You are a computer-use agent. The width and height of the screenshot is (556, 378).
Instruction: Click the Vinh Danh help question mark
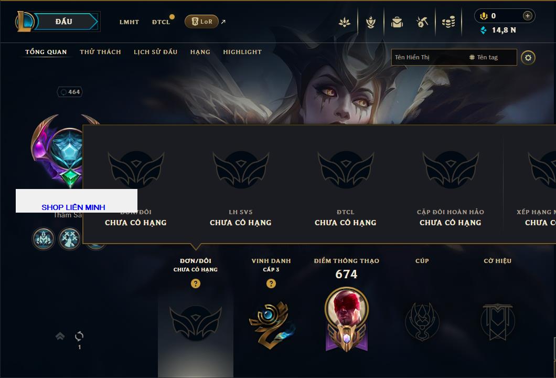[x=271, y=283]
